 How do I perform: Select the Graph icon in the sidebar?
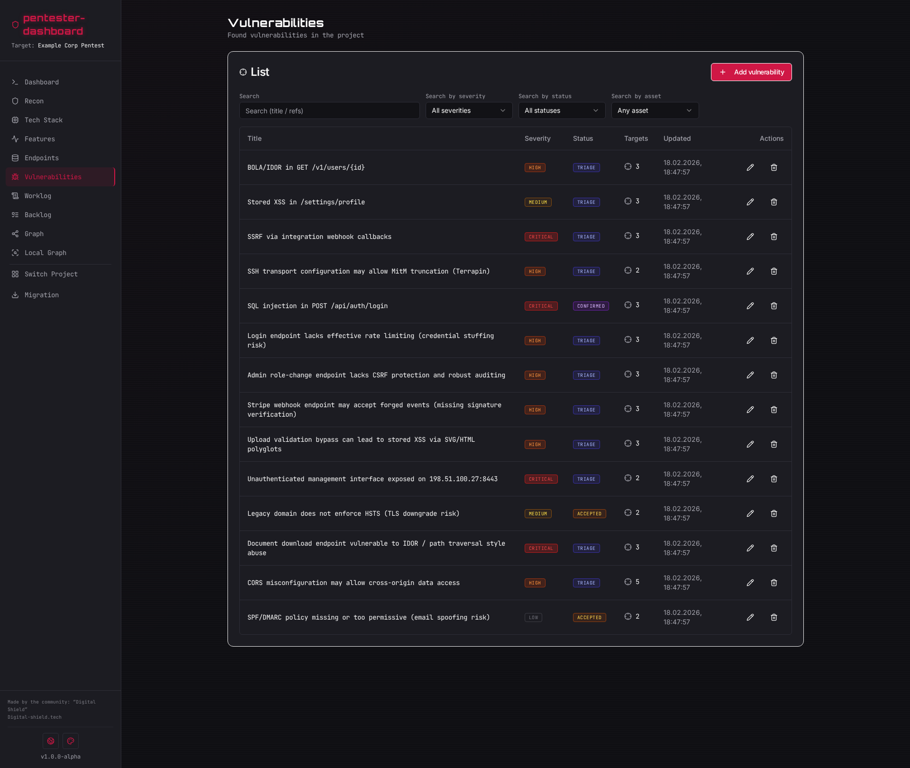[15, 234]
